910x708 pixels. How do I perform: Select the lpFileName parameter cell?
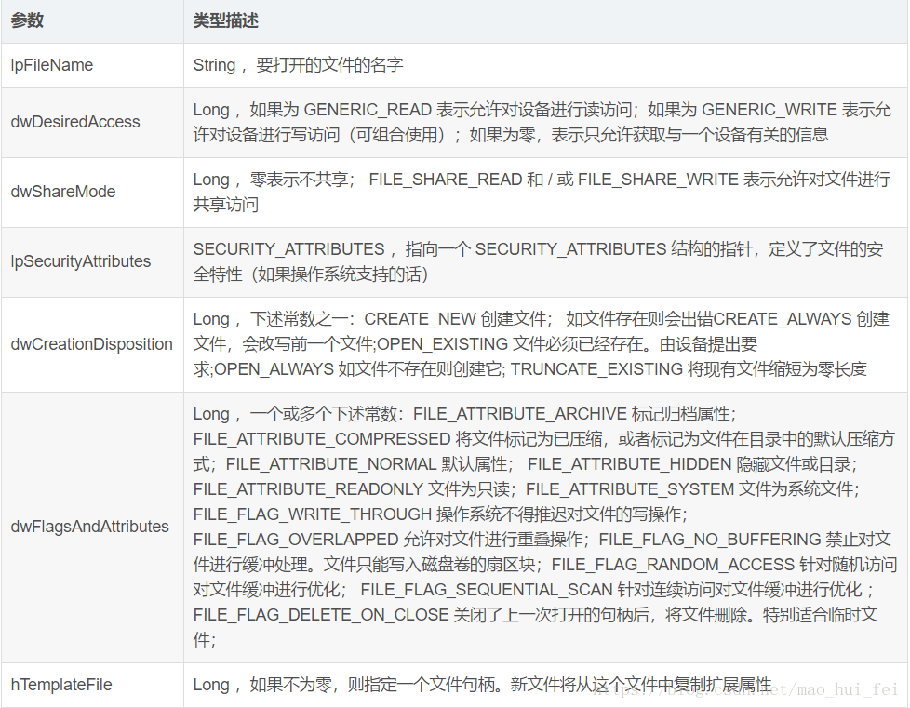pos(51,65)
